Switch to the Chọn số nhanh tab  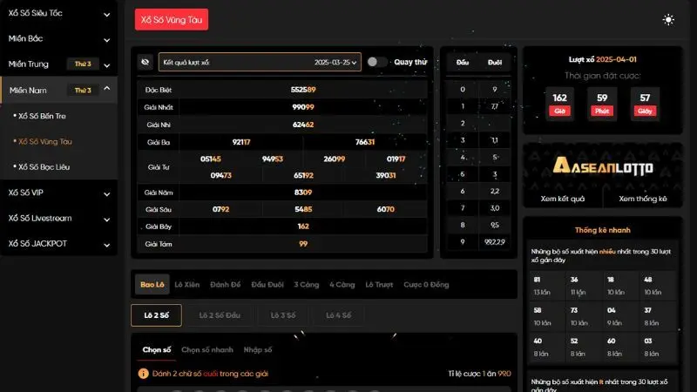207,349
